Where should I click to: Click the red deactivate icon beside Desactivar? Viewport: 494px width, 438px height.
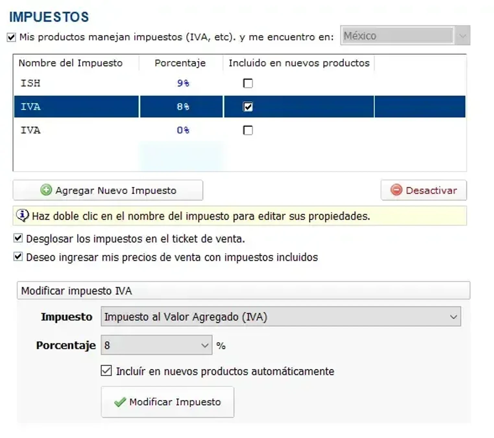[x=396, y=190]
